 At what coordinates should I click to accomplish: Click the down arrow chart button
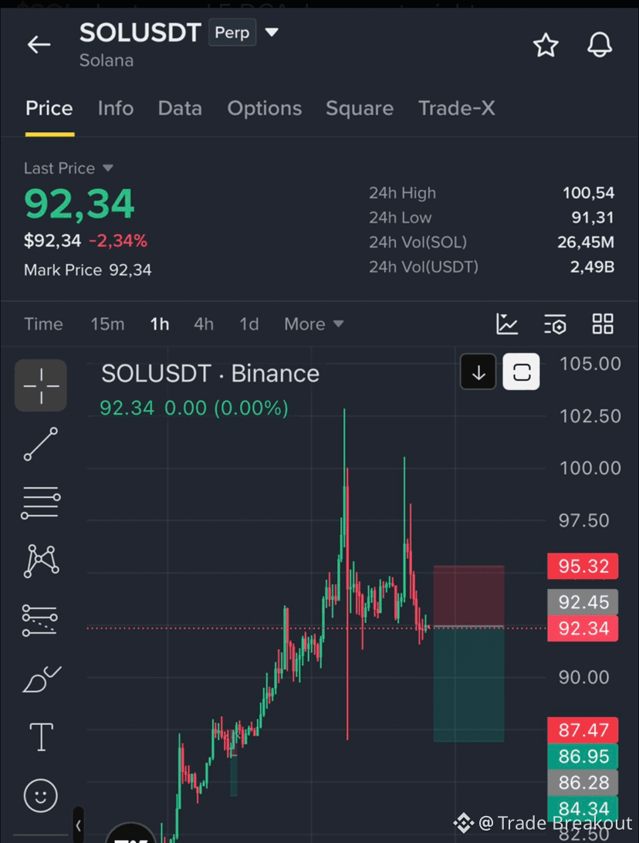coord(478,372)
